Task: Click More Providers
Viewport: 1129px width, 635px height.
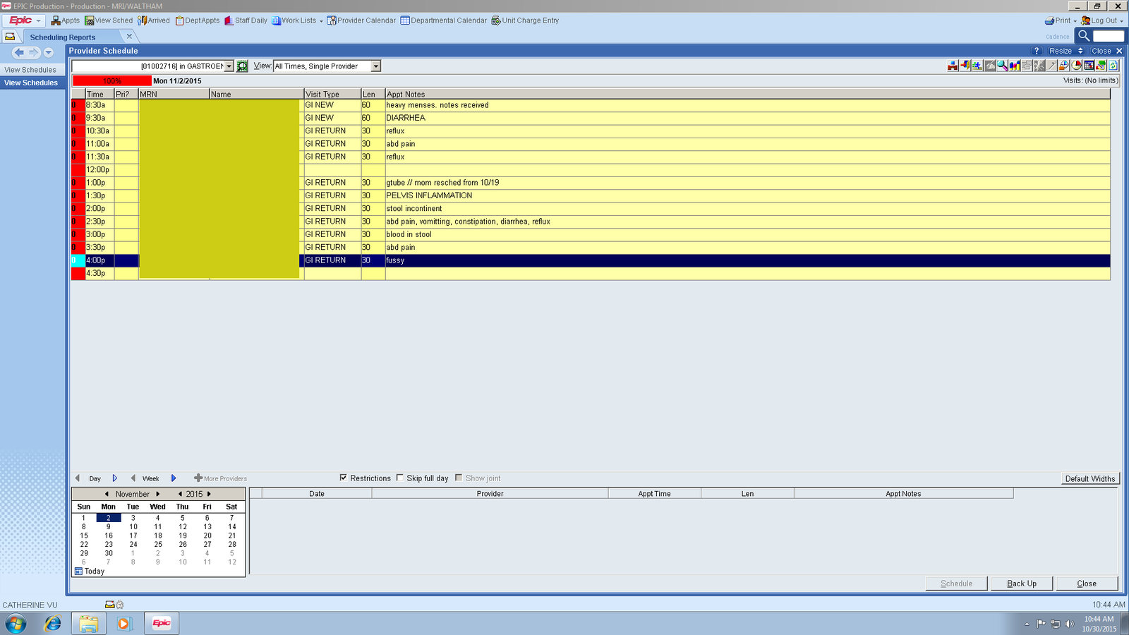Action: pyautogui.click(x=220, y=478)
